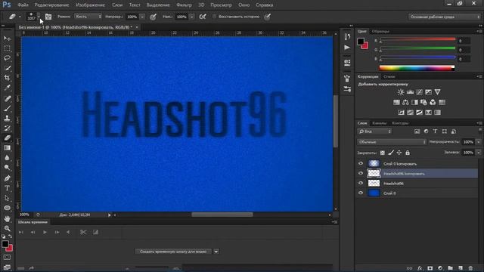The height and width of the screenshot is (272, 484).
Task: Create a new layer via panel icon
Action: click(461, 268)
